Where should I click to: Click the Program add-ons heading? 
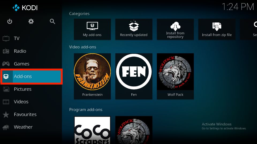click(x=86, y=110)
